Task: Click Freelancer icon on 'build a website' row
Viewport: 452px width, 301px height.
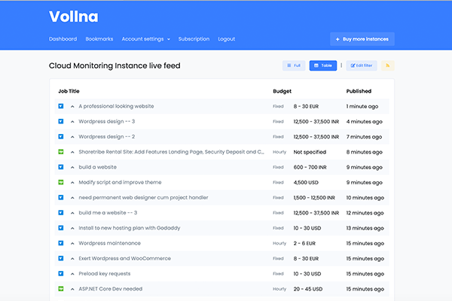Action: coord(61,167)
